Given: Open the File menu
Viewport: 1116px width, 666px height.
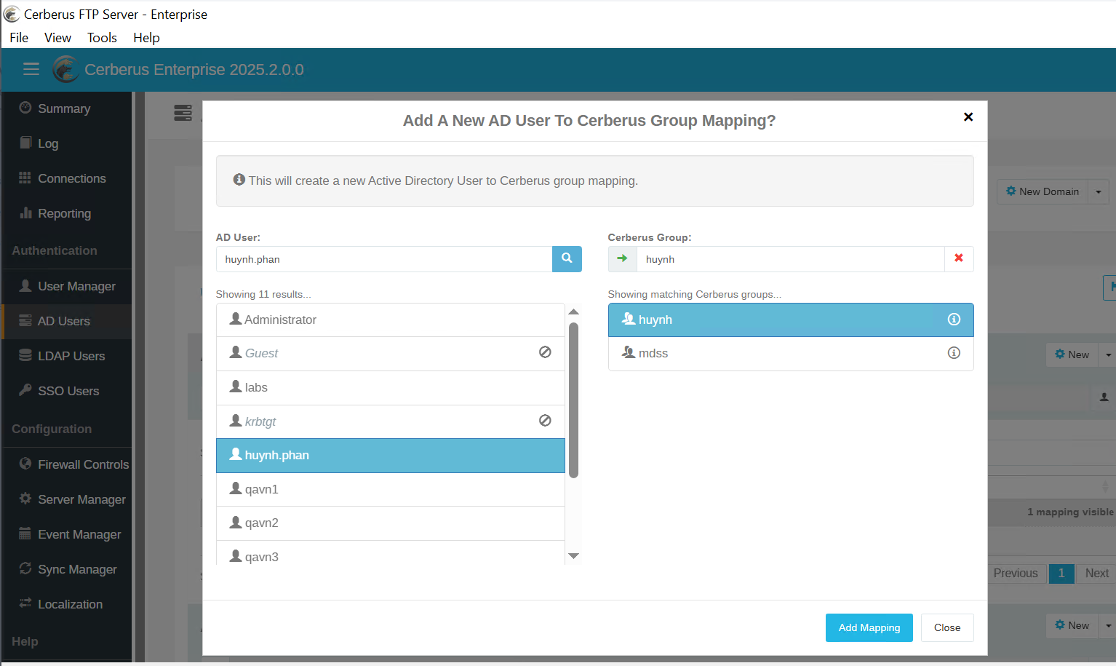Looking at the screenshot, I should click(x=19, y=38).
